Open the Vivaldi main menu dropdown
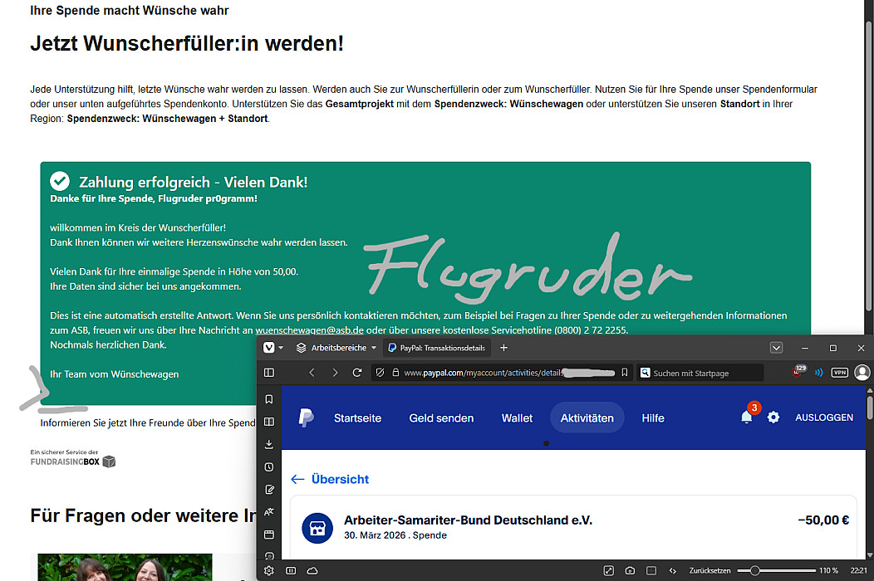Viewport: 874px width, 581px height. (x=273, y=348)
